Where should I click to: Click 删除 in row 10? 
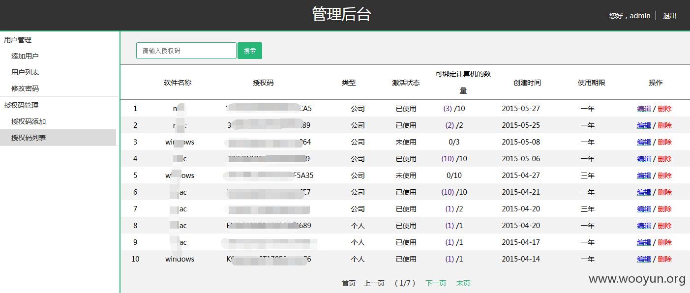[664, 259]
